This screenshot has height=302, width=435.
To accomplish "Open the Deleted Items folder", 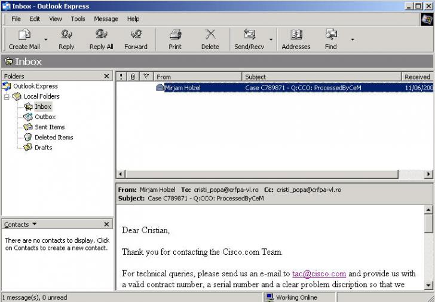I will point(53,138).
